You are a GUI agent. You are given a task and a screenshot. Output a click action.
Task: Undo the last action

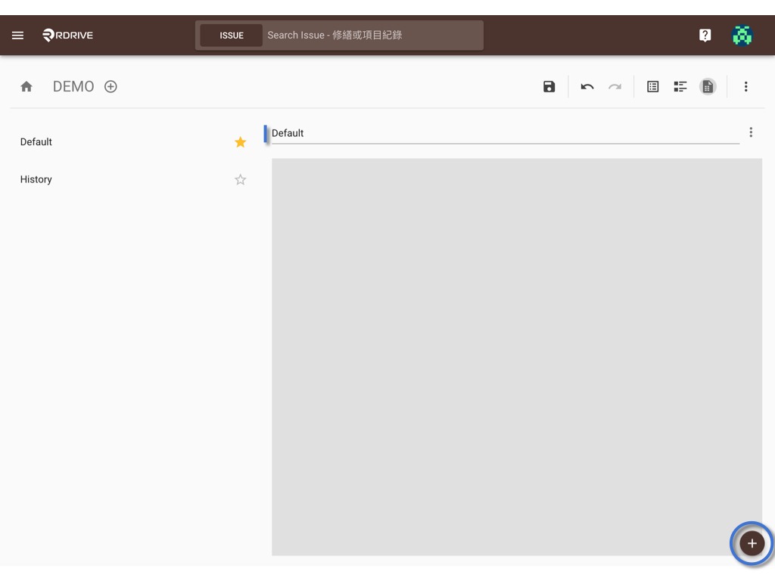(587, 87)
